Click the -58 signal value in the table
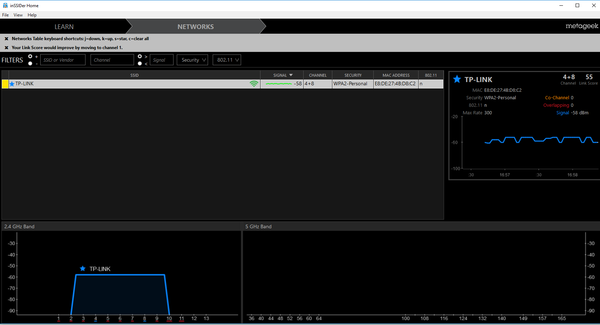 tap(298, 84)
